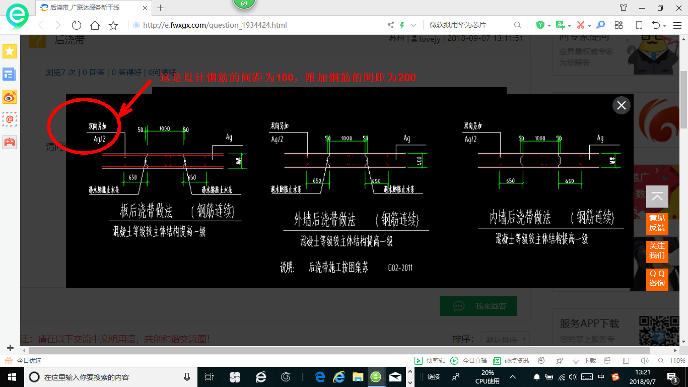This screenshot has height=387, width=688.
Task: Open 热点资讯 in the status bar
Action: click(511, 361)
